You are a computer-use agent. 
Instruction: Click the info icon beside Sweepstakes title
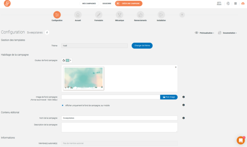click(47, 32)
